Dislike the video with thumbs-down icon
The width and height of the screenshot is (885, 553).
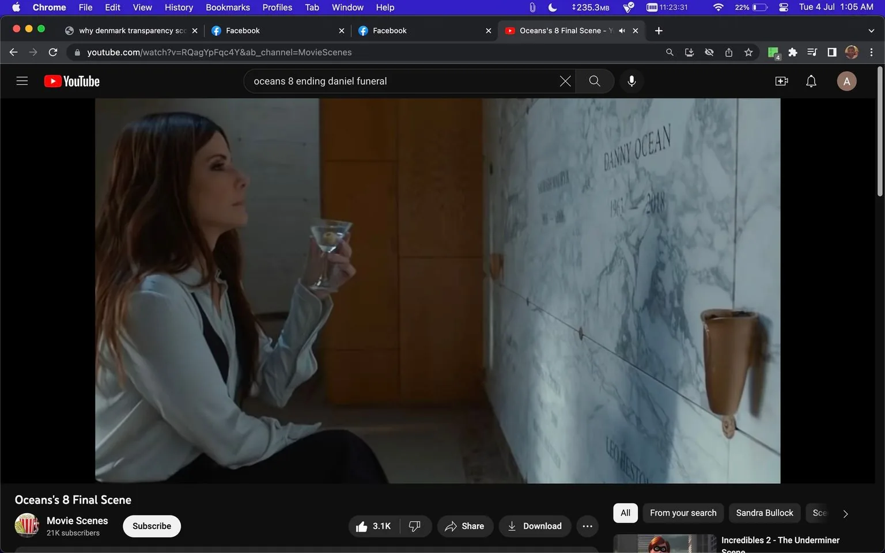(414, 526)
